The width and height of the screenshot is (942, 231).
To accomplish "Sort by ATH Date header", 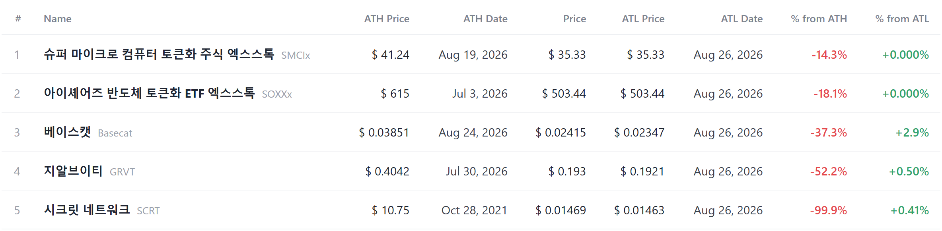I will (485, 19).
